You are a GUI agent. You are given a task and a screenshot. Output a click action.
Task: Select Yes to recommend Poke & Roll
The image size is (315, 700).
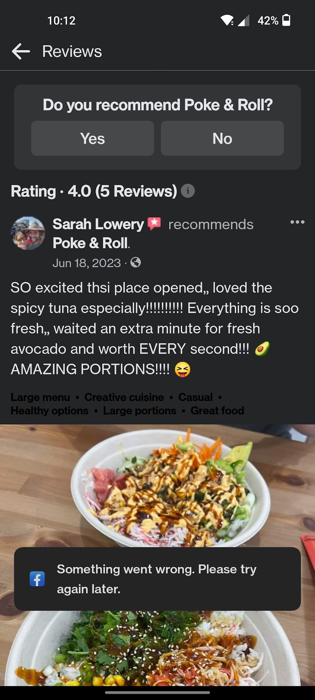pos(93,139)
